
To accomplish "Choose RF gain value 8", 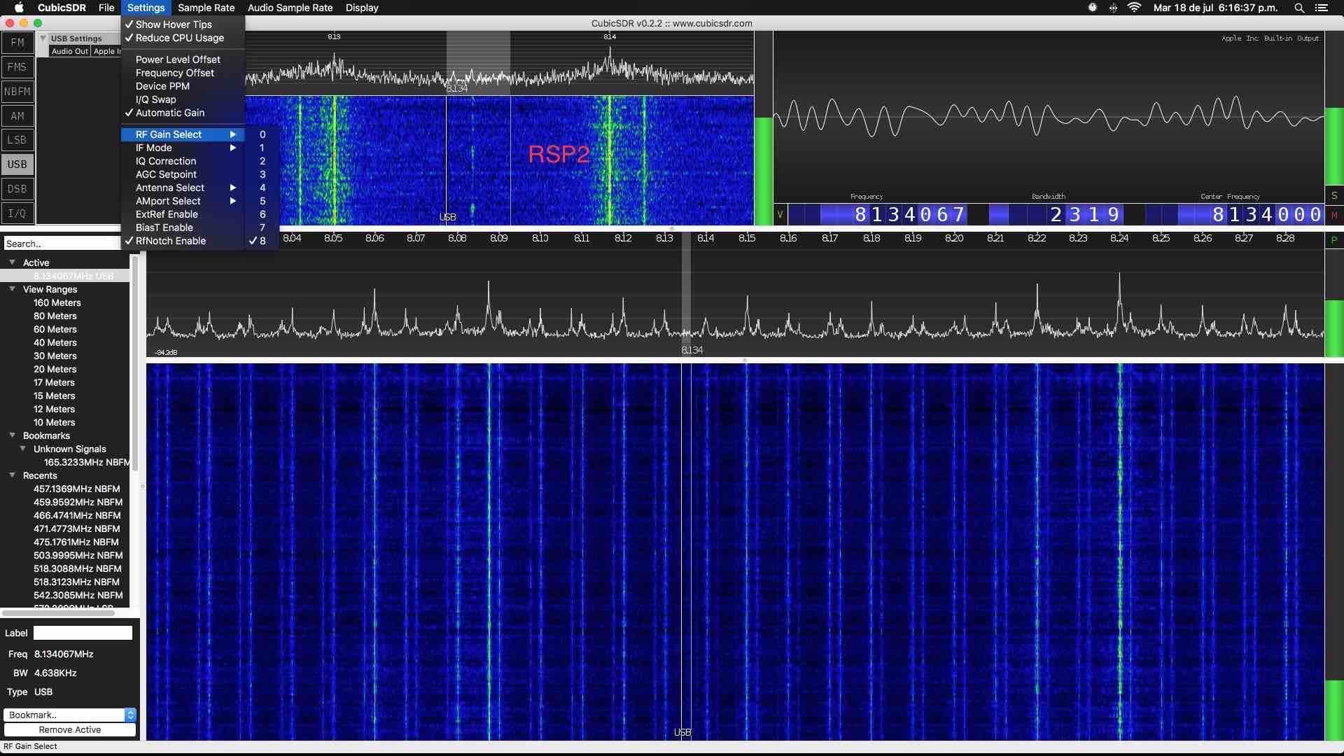I will point(262,241).
